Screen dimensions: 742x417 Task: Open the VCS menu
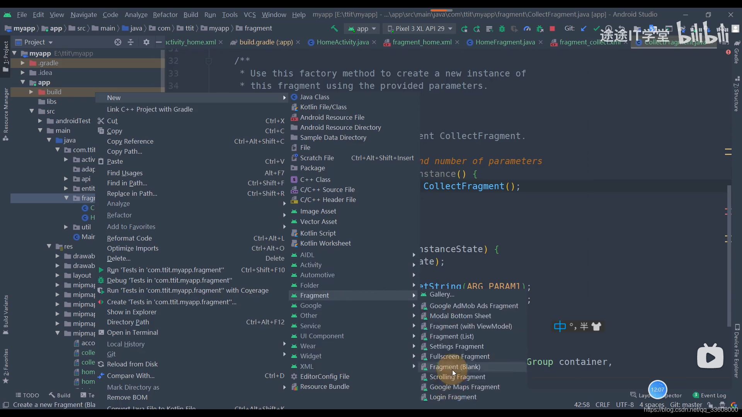(250, 15)
